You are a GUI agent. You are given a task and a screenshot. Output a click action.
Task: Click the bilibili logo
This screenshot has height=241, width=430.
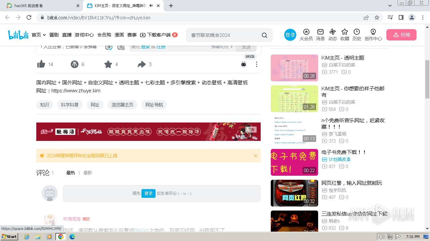[x=18, y=35]
